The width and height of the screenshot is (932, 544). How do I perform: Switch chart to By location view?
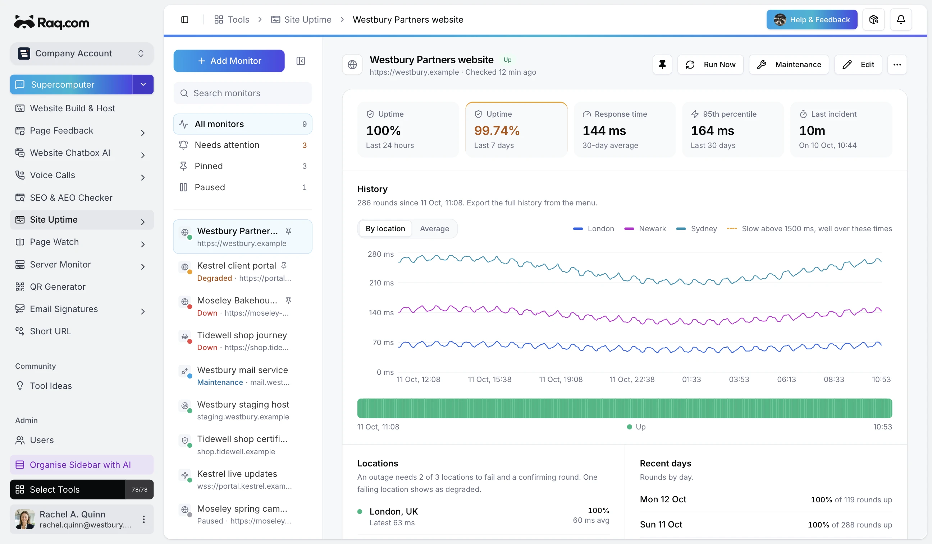(385, 229)
